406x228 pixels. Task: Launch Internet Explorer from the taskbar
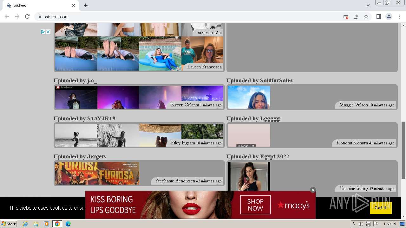click(x=25, y=224)
